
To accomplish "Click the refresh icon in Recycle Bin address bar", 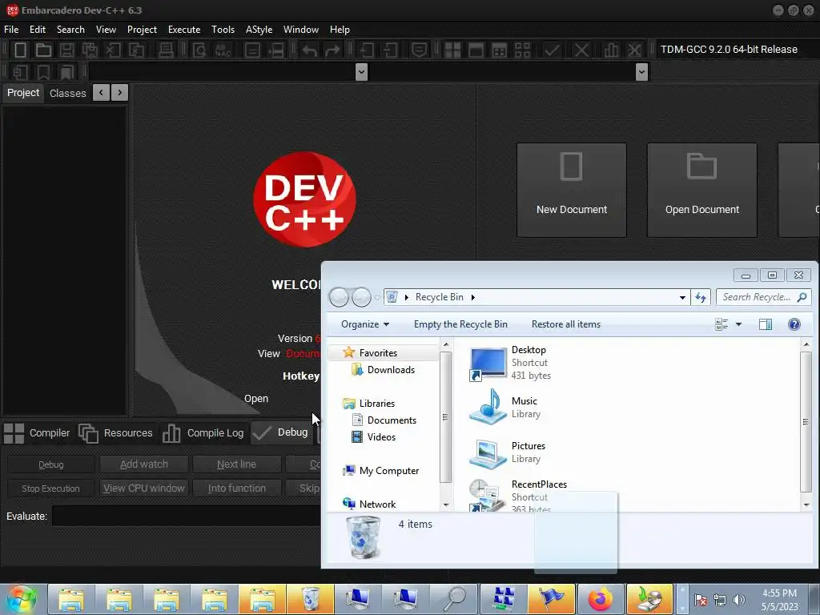I will tap(701, 297).
